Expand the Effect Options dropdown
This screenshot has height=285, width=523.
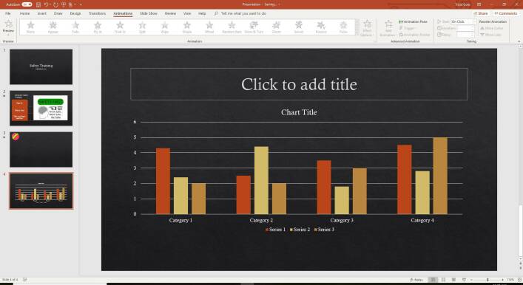(367, 28)
